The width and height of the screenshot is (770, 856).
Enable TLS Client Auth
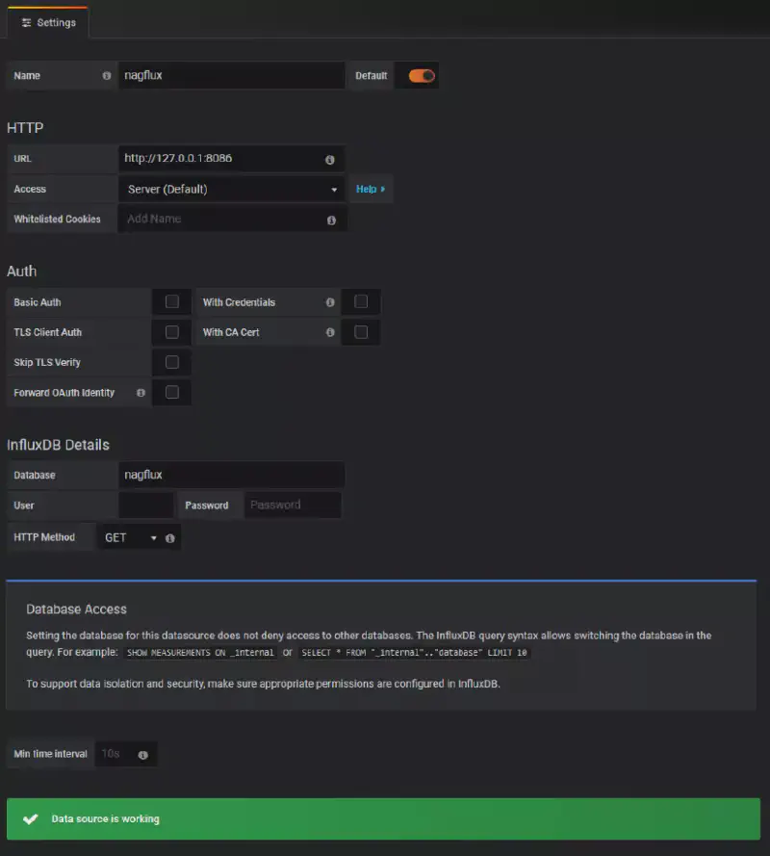coord(171,331)
